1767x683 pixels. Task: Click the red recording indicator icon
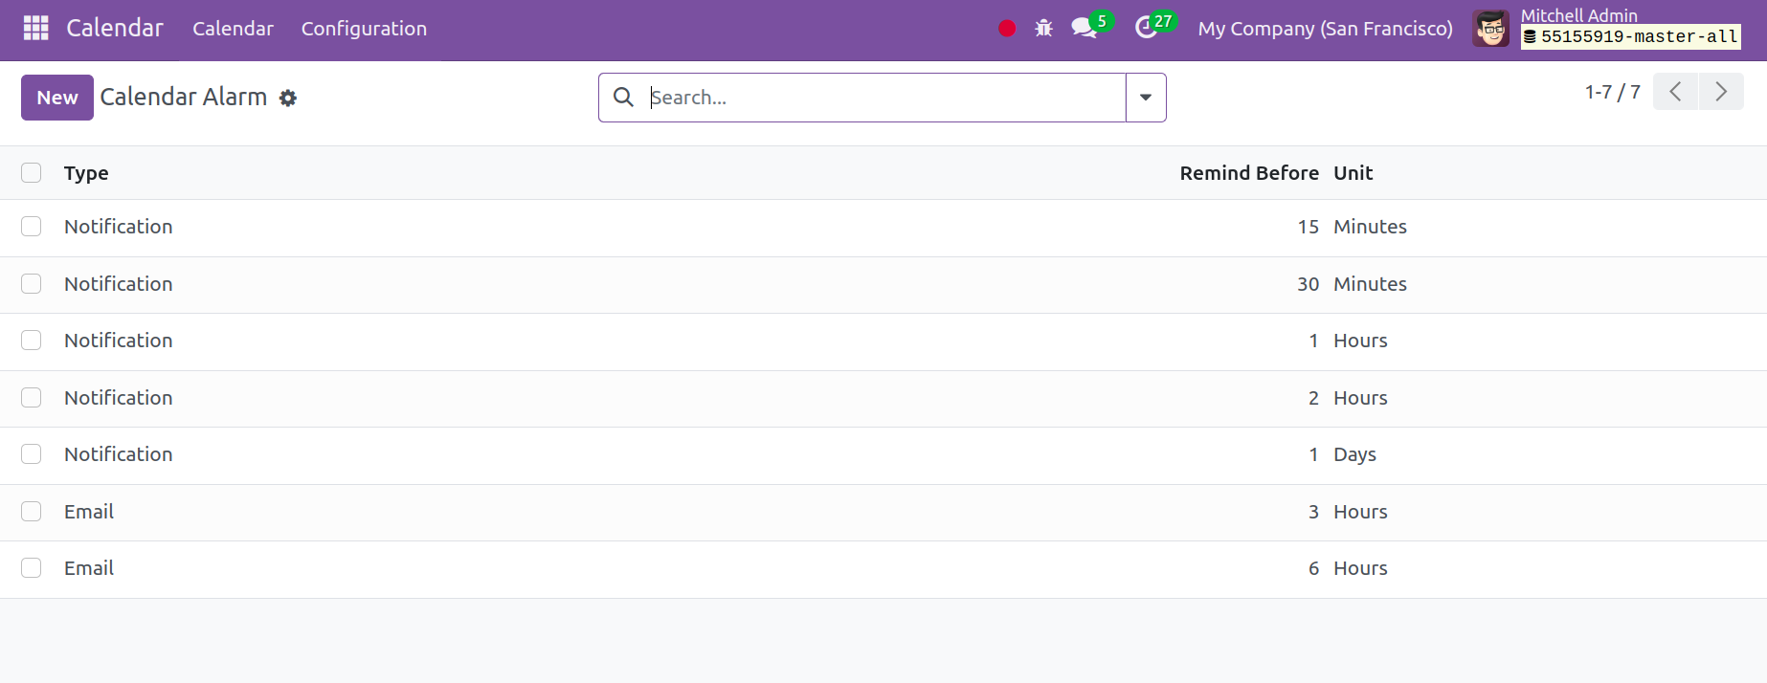1007,29
